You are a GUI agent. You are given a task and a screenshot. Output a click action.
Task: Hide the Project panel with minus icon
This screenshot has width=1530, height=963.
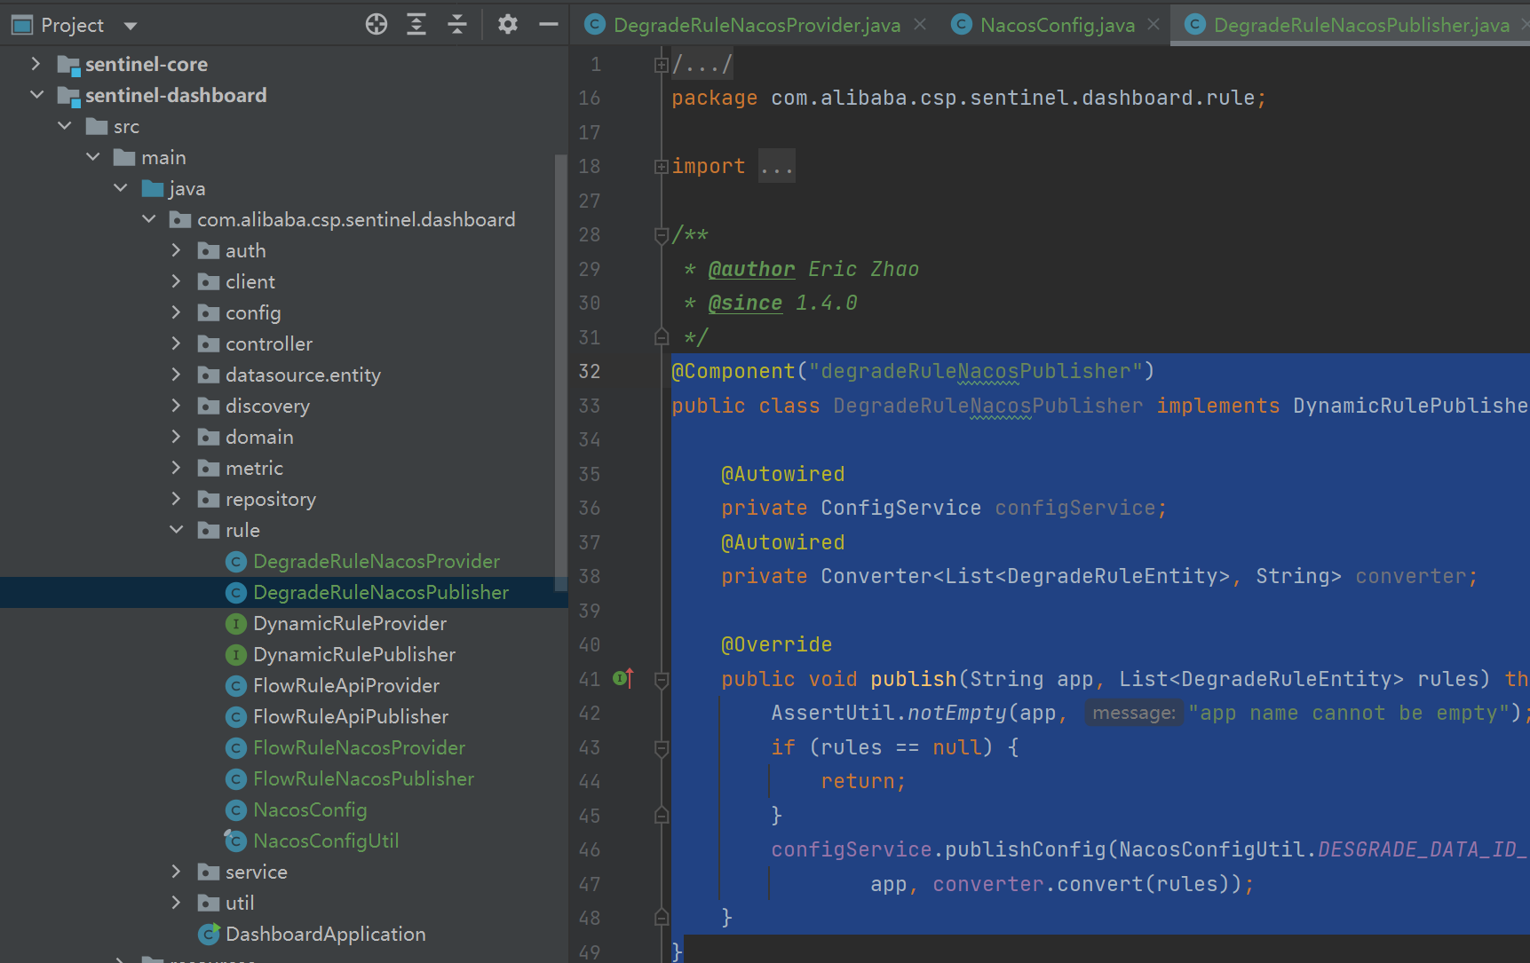pyautogui.click(x=549, y=25)
